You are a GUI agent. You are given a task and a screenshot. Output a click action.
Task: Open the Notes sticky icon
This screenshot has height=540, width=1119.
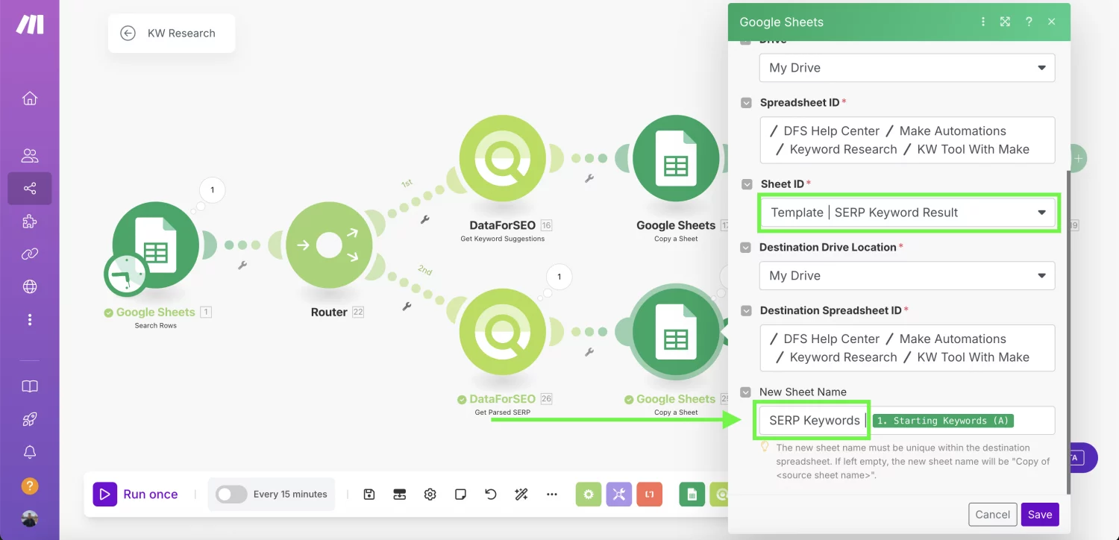click(460, 494)
